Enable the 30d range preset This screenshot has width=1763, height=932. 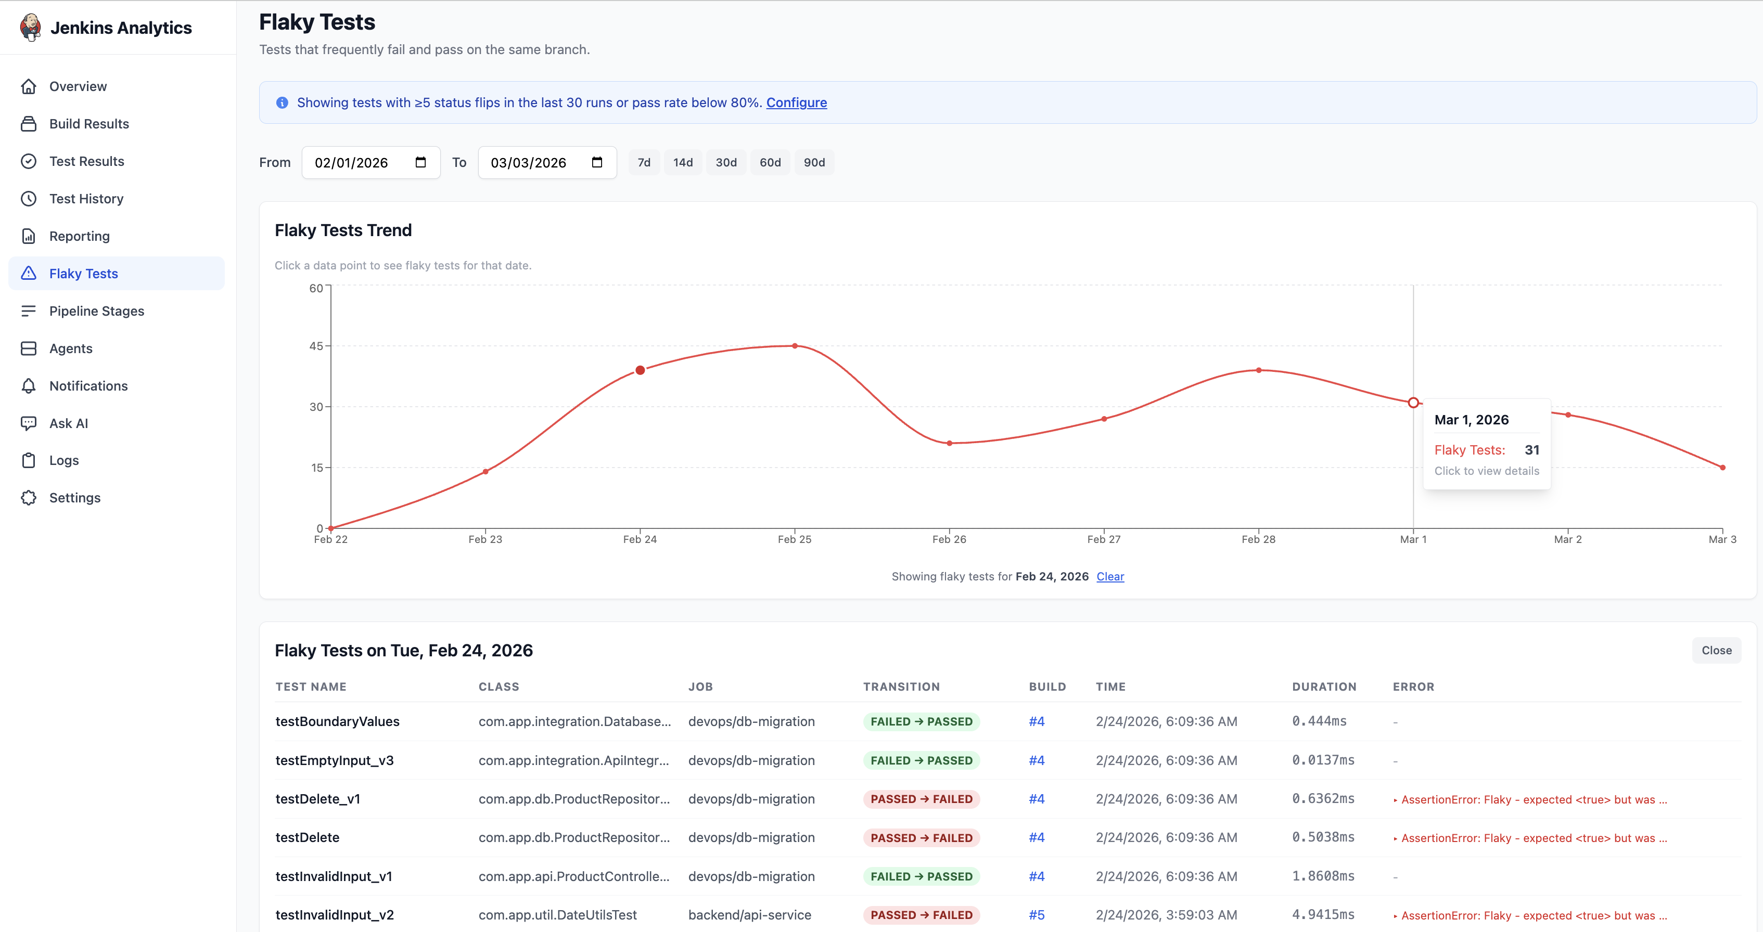[x=726, y=162]
